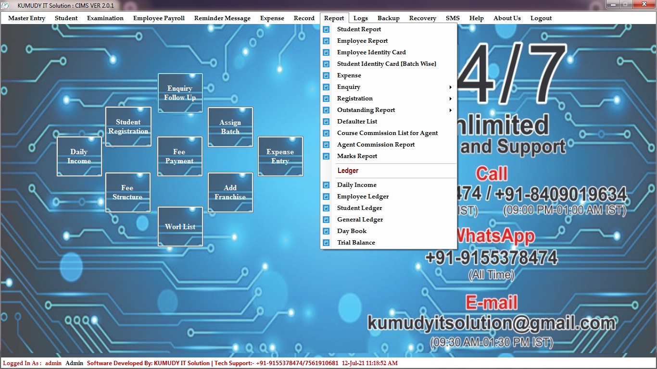657x369 pixels.
Task: Select the Fee Payment tile
Action: point(180,157)
